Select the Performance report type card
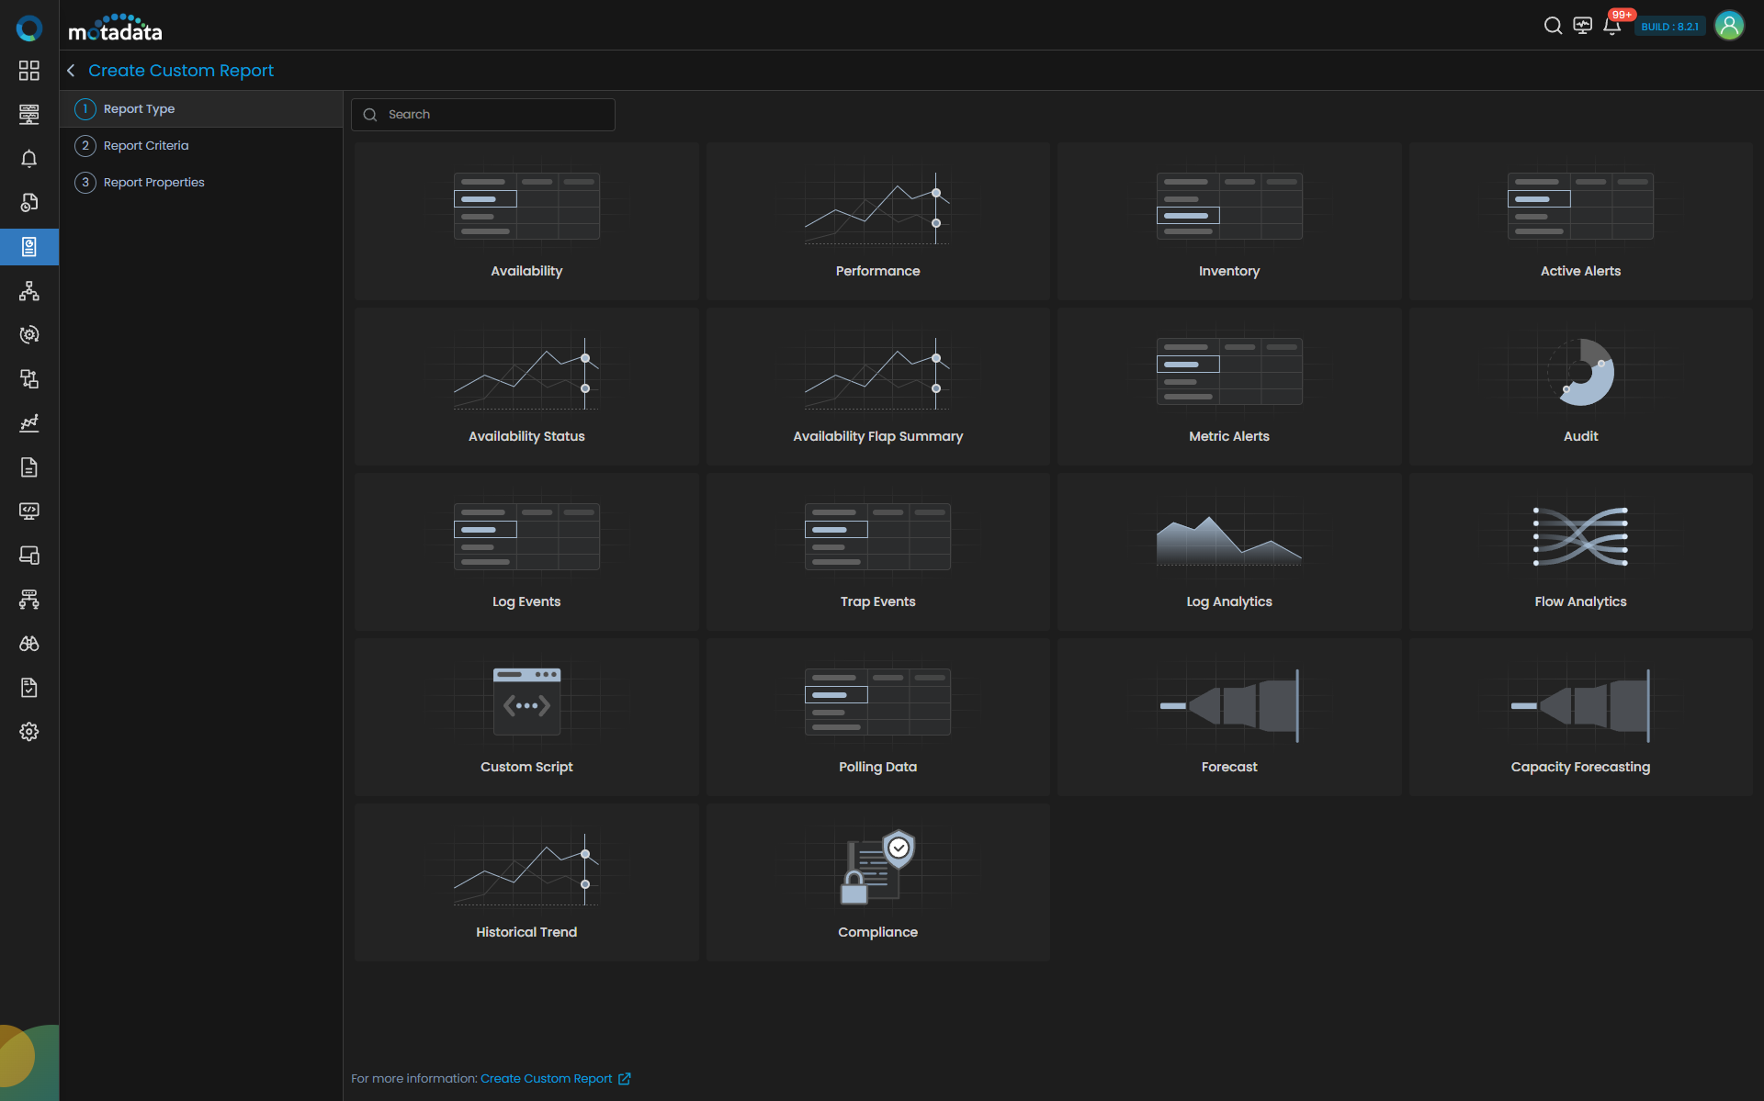This screenshot has width=1764, height=1101. (x=877, y=221)
